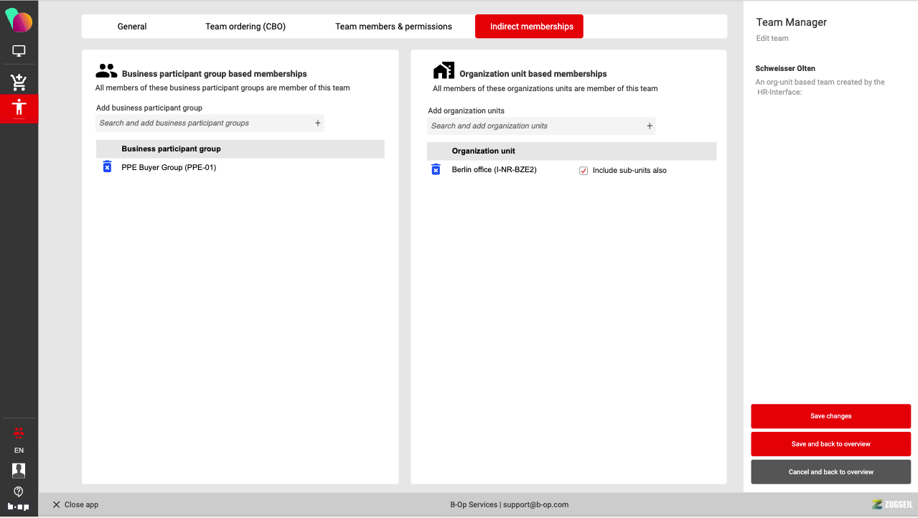Remove Berlin office organization unit
Image resolution: width=918 pixels, height=518 pixels.
click(436, 170)
